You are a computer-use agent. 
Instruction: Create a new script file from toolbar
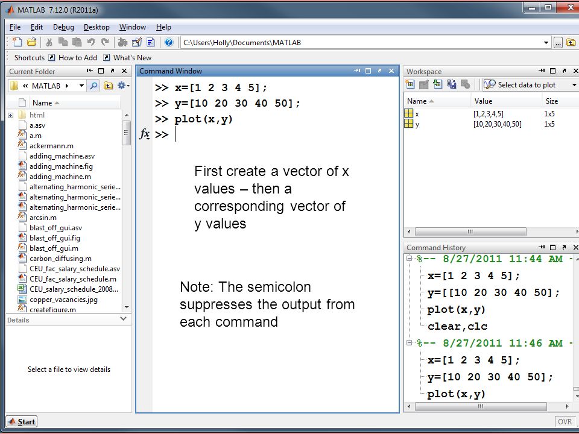(x=17, y=42)
